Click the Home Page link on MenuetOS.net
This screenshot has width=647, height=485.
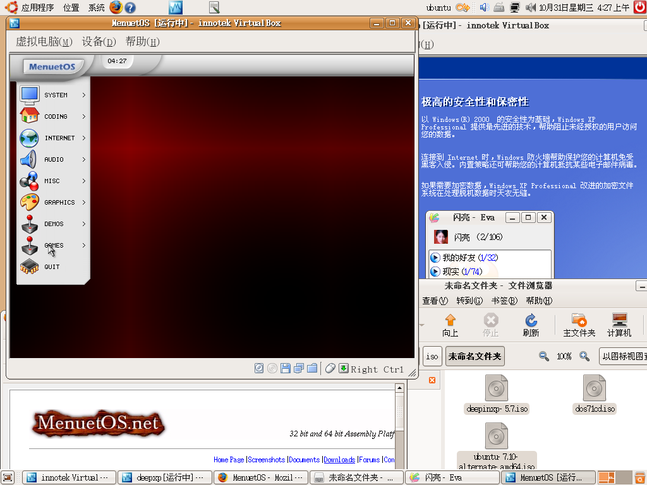click(x=229, y=460)
